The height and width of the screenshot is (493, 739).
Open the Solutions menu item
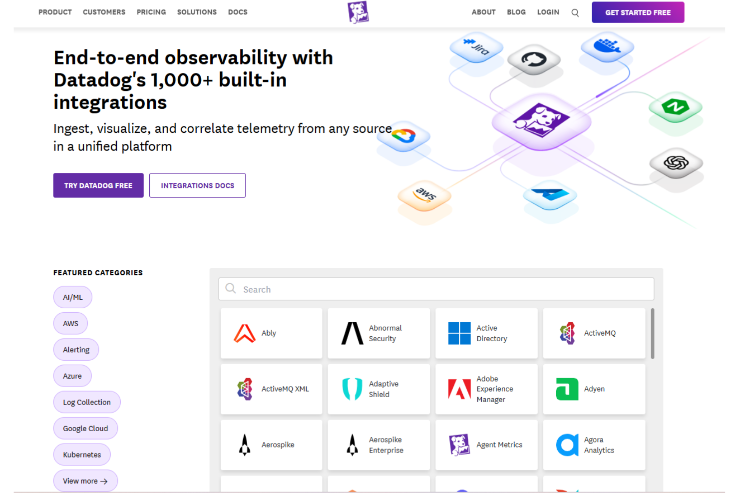click(x=197, y=12)
